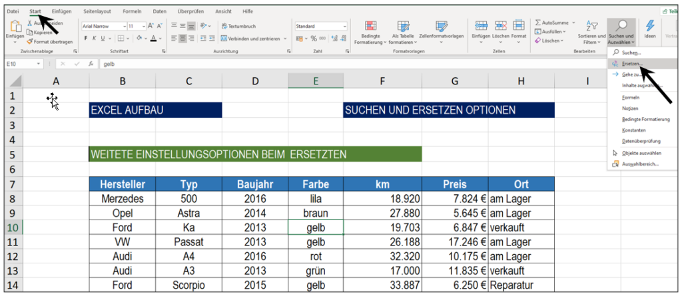This screenshot has width=682, height=296.
Task: Toggle italic K formatting
Action: (x=95, y=39)
